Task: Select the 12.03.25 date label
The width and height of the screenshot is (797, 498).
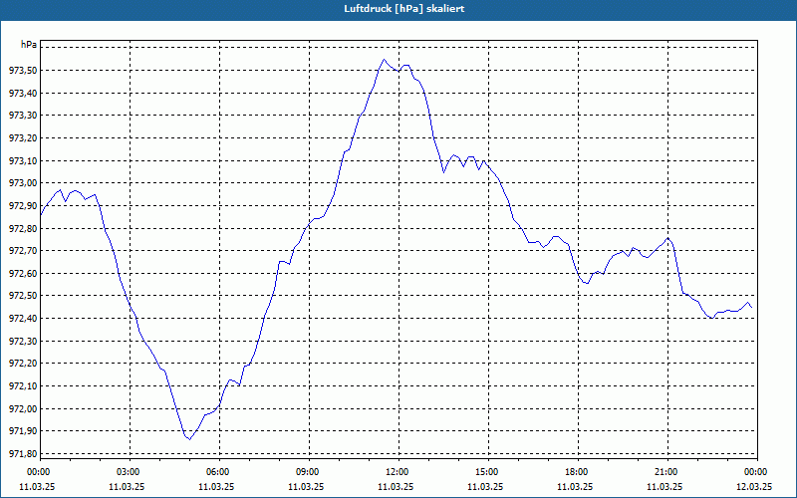Action: click(754, 486)
